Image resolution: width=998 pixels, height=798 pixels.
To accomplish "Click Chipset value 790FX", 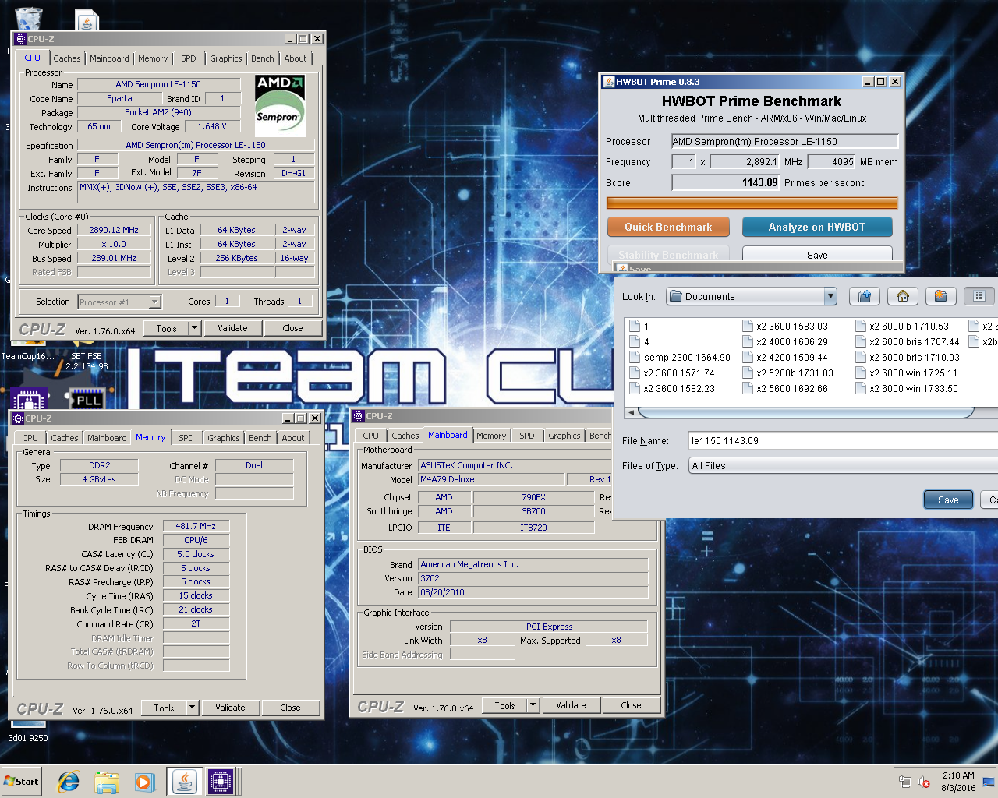I will [x=533, y=497].
